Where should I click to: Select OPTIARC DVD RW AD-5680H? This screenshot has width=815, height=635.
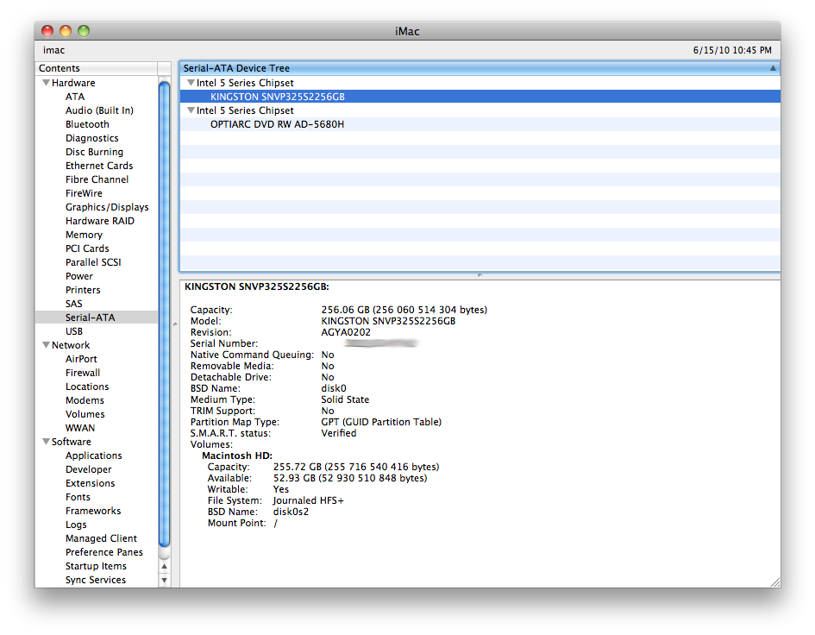480,124
